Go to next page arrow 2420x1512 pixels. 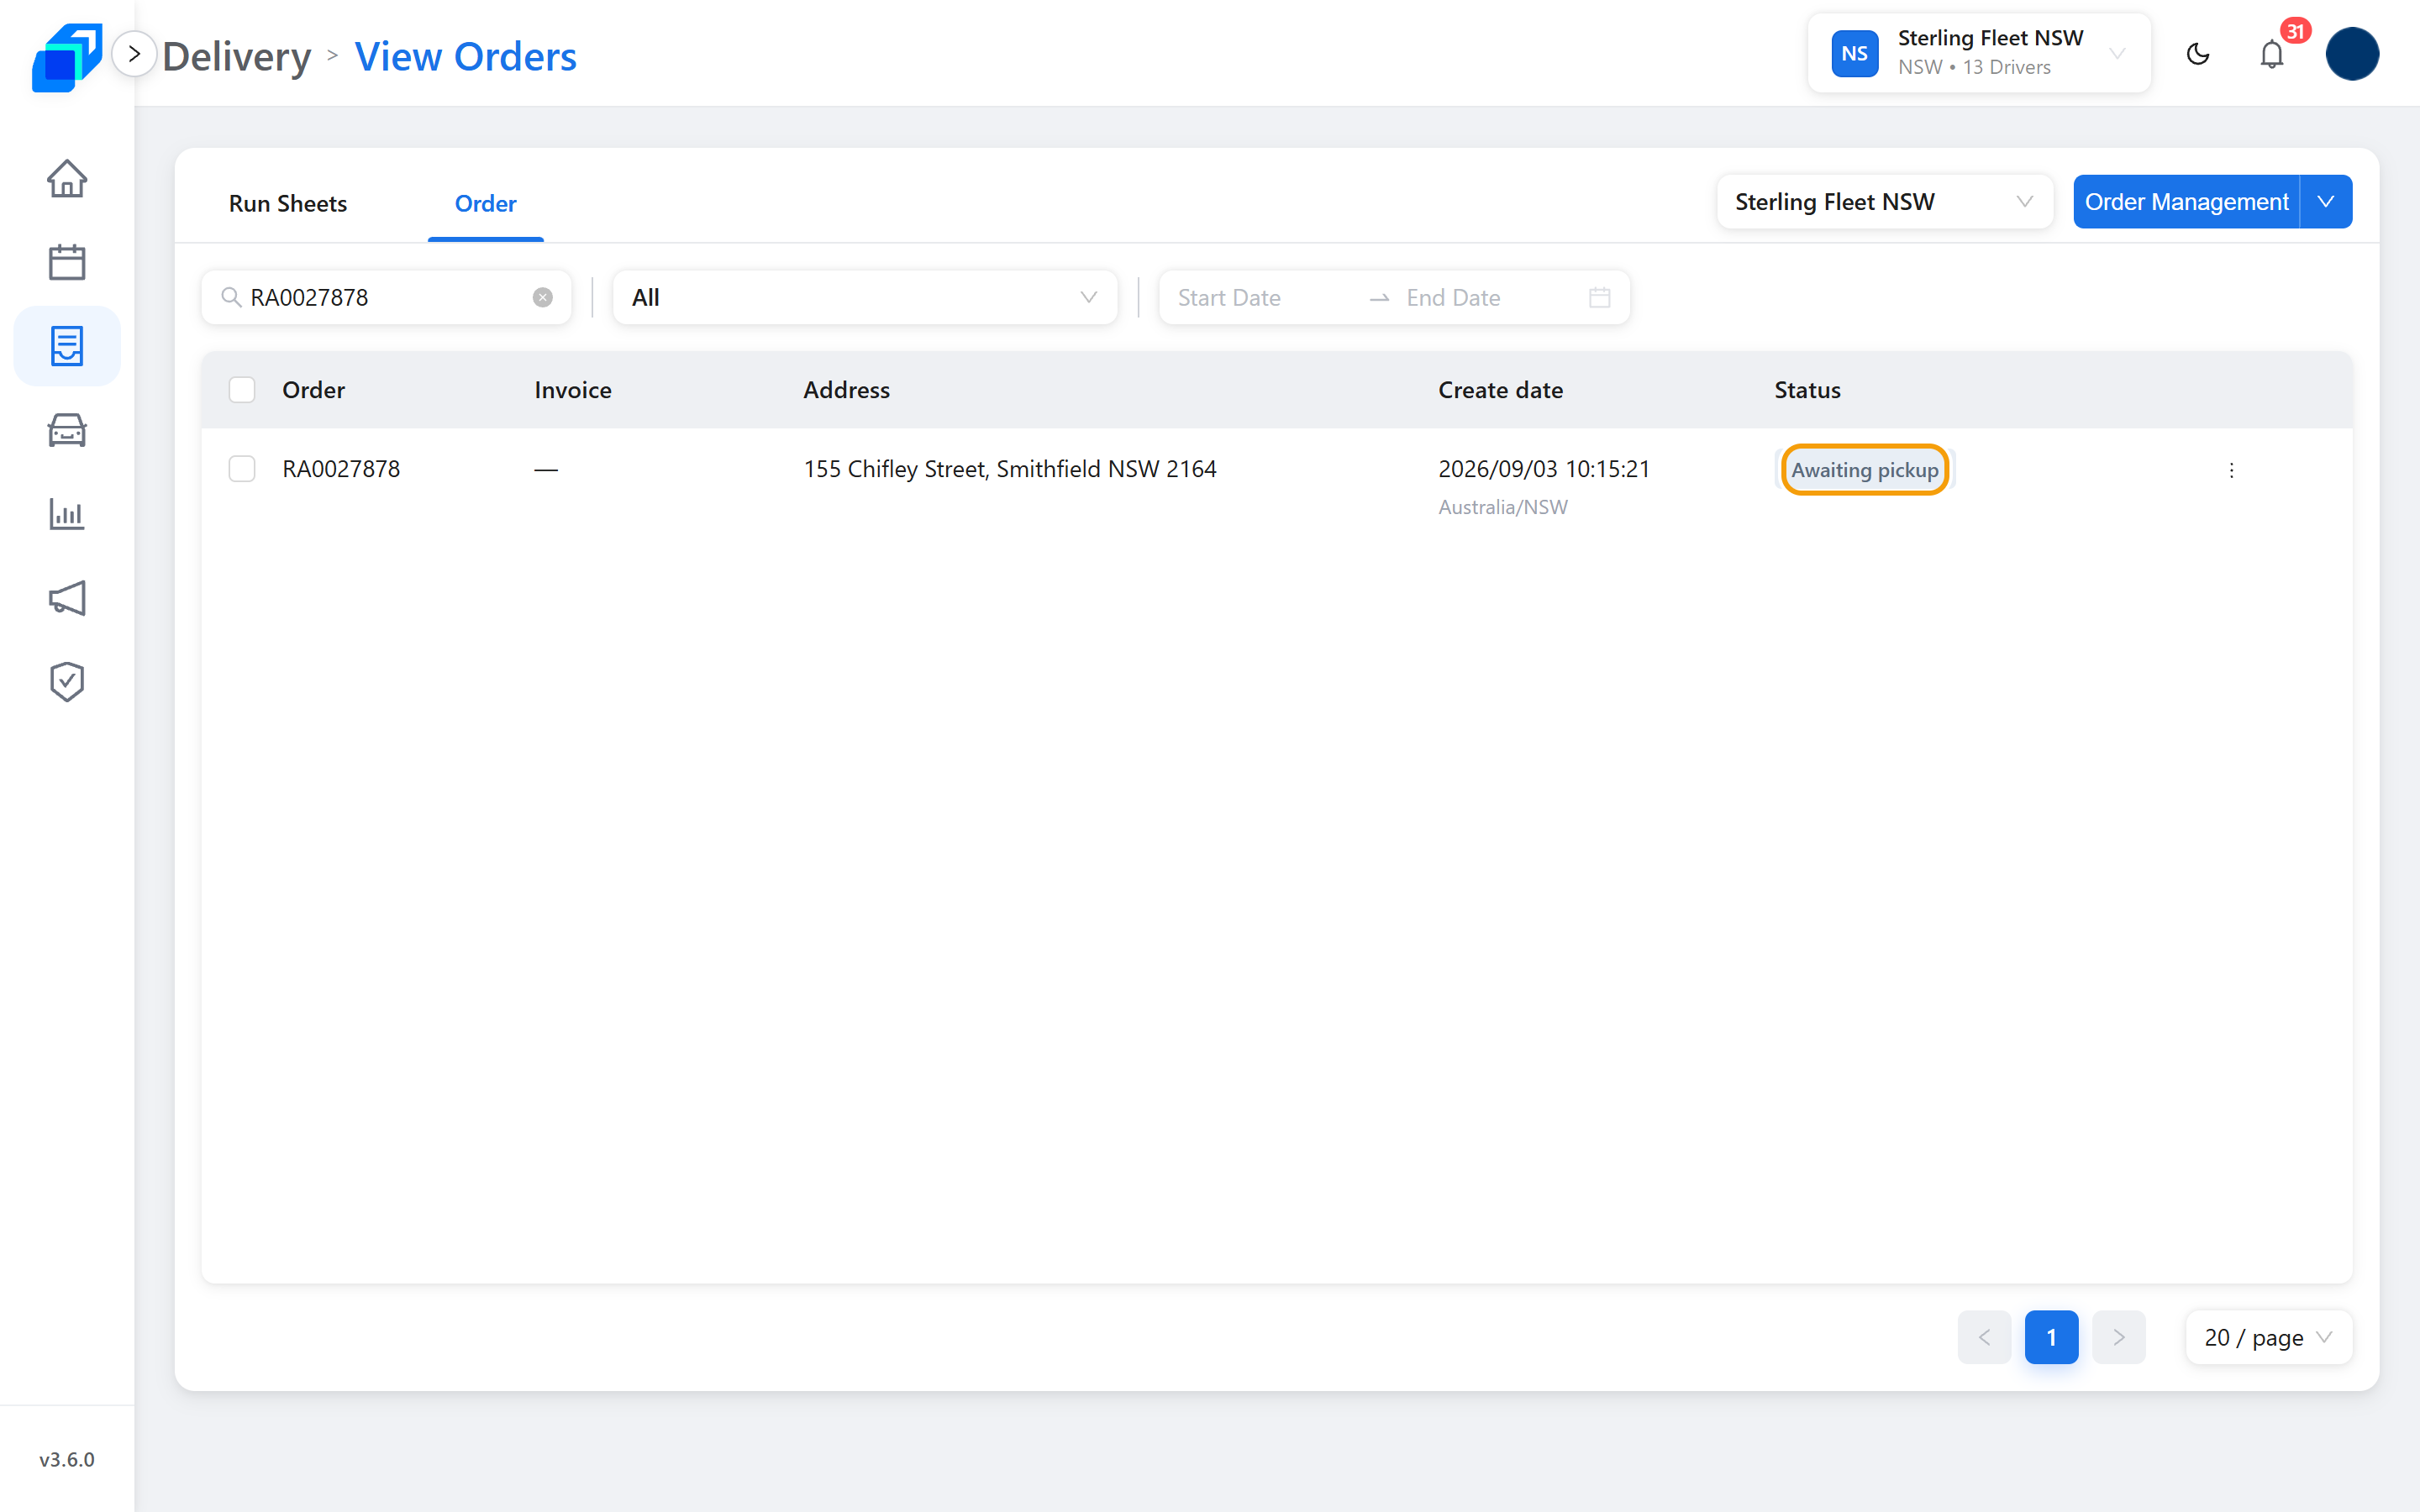pyautogui.click(x=2119, y=1337)
